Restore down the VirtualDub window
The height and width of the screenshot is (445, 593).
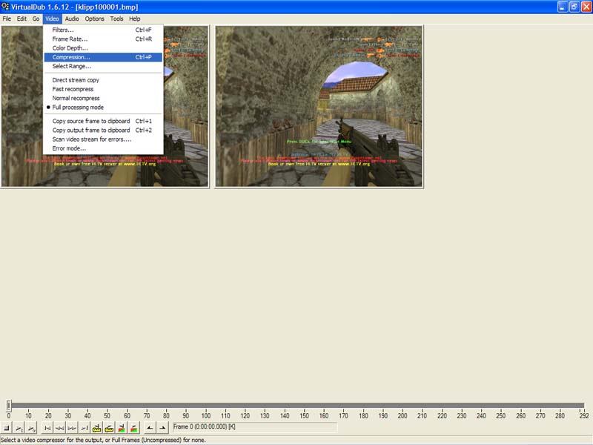[574, 7]
